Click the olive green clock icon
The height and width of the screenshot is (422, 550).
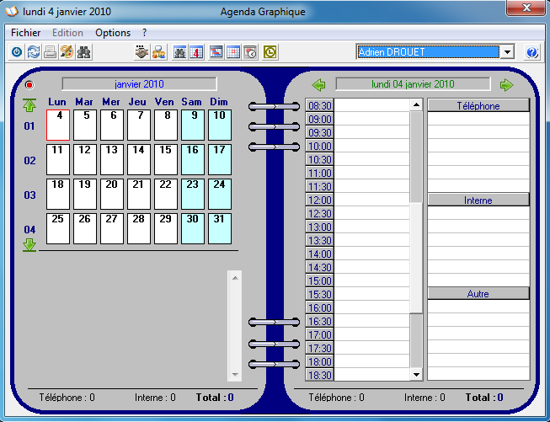[270, 52]
